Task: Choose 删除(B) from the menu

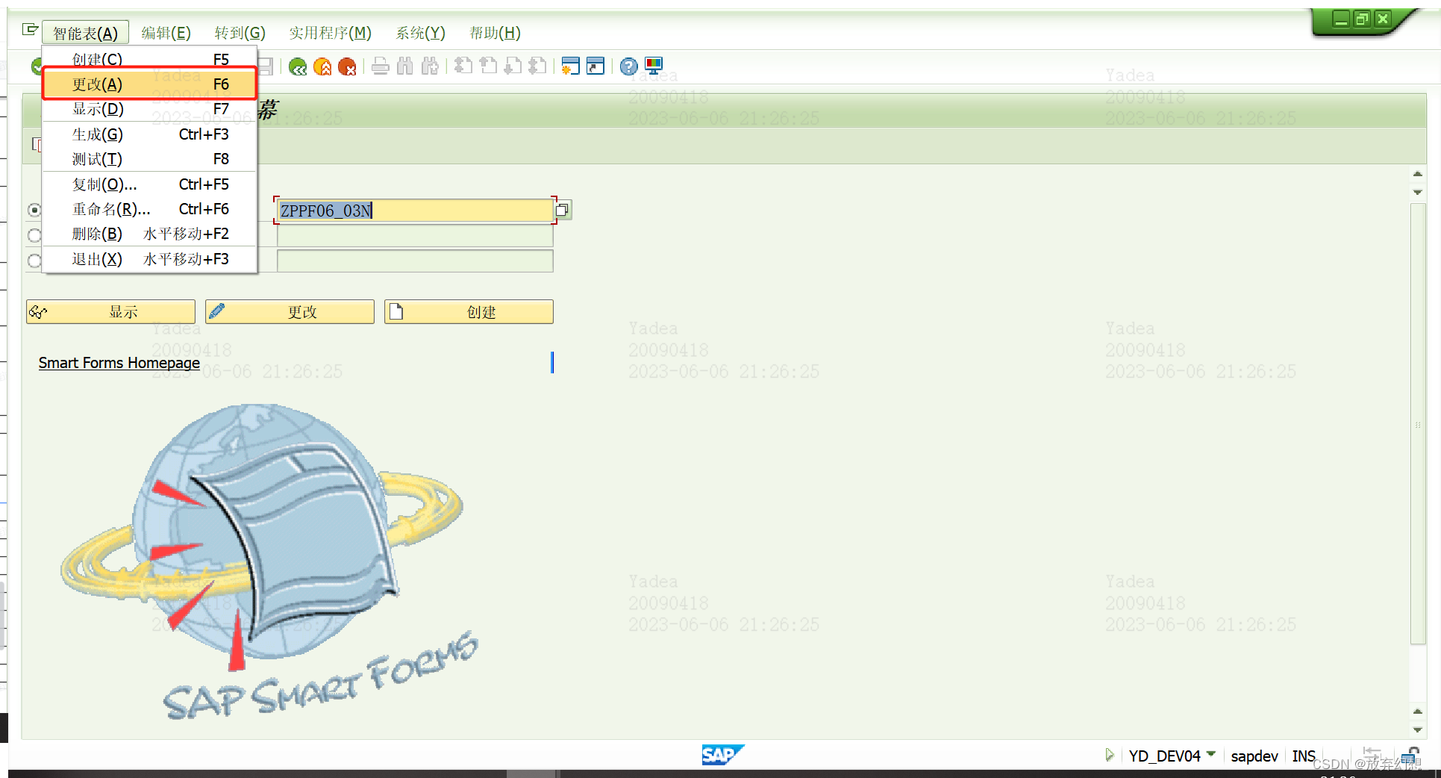Action: click(x=149, y=234)
